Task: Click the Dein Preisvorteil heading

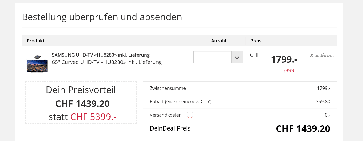Action: click(x=81, y=90)
